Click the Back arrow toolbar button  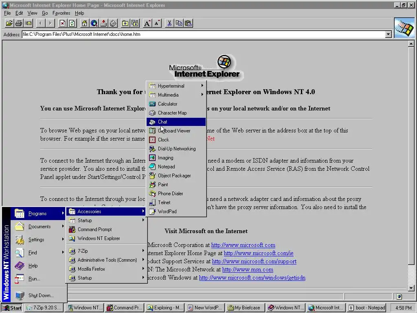pos(40,23)
